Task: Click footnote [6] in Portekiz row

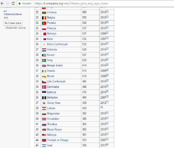Action: pos(107,22)
